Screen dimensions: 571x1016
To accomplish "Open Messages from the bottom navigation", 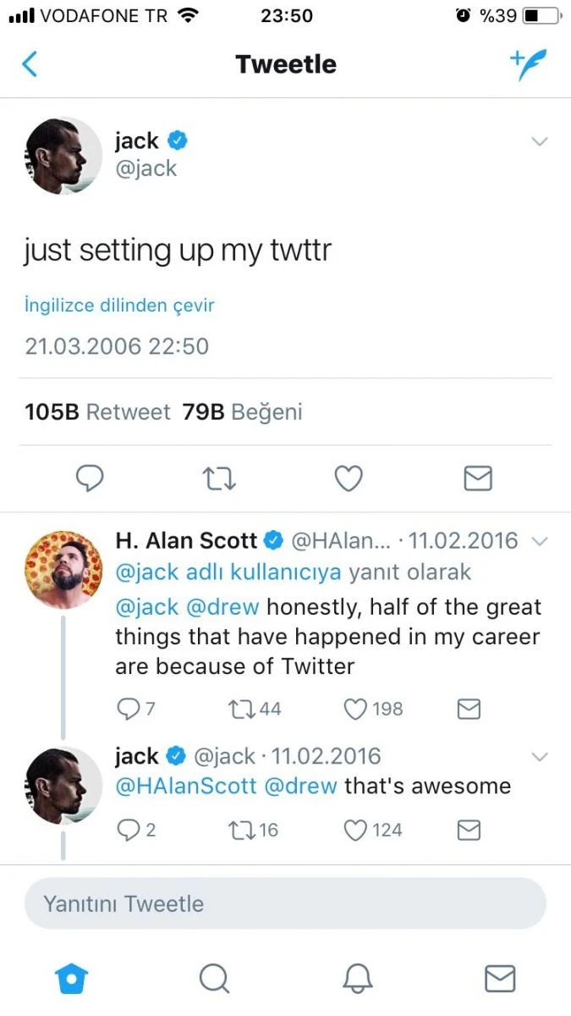I will 500,978.
